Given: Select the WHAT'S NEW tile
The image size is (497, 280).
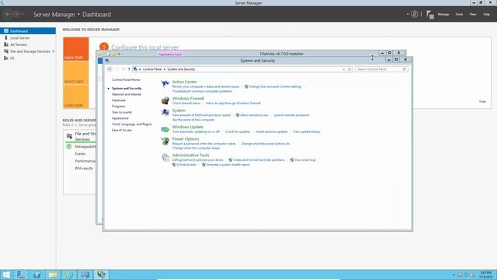Looking at the screenshot, I should (76, 73).
